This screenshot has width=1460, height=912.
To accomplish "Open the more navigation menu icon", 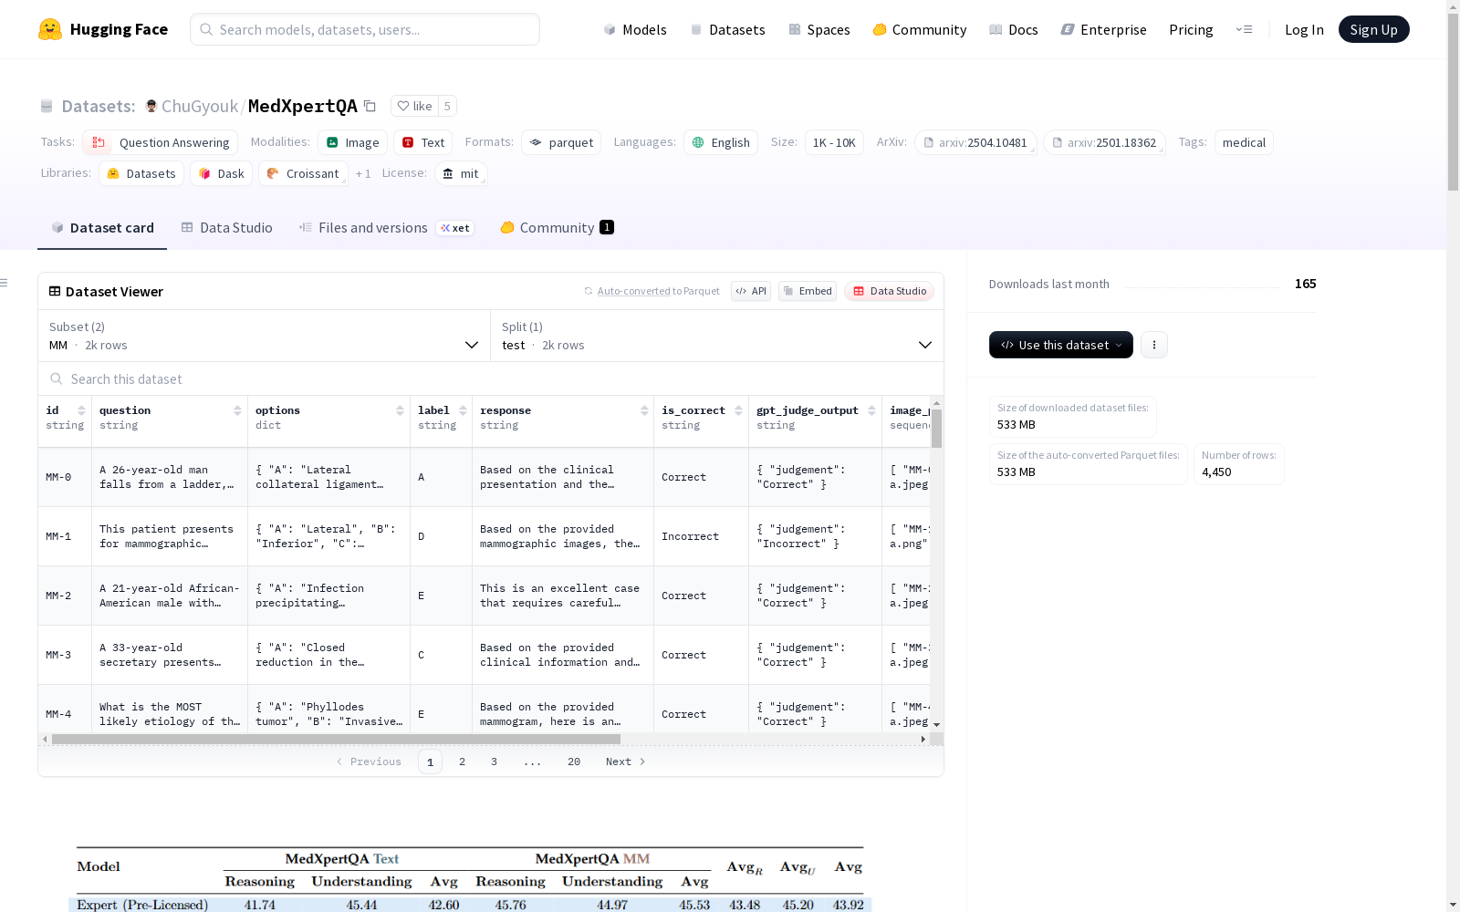I will (x=1244, y=29).
